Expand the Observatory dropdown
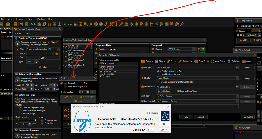262x139 pixels. [x=237, y=87]
